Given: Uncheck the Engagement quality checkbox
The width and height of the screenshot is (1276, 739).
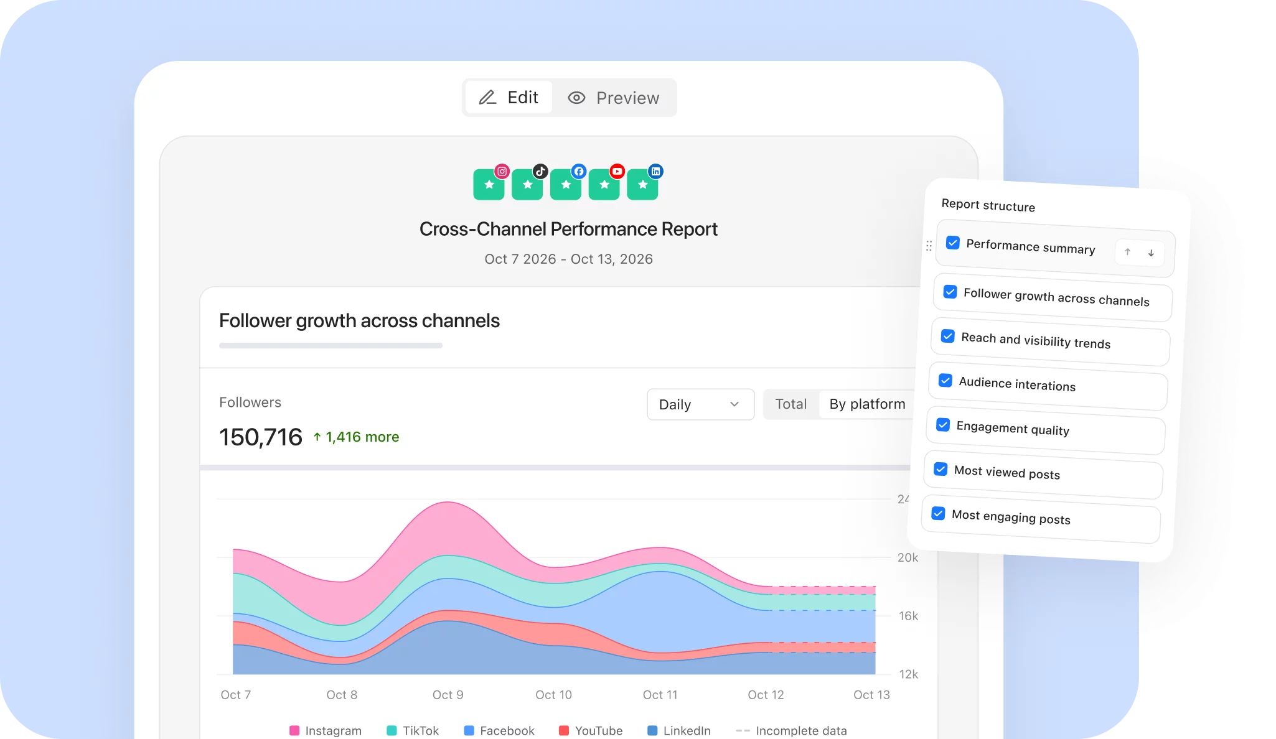Looking at the screenshot, I should (943, 425).
